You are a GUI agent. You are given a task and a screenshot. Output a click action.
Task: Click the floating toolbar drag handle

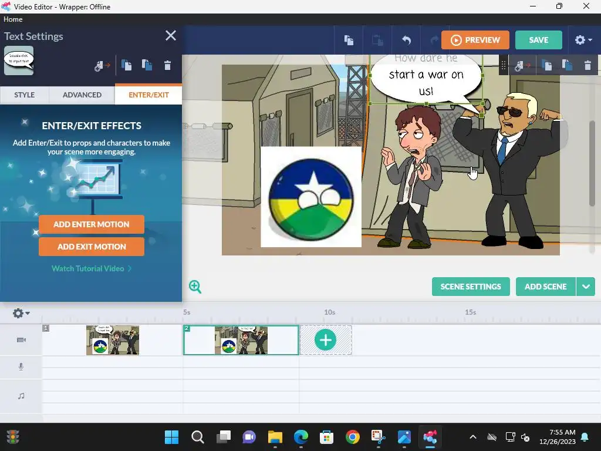click(x=503, y=66)
